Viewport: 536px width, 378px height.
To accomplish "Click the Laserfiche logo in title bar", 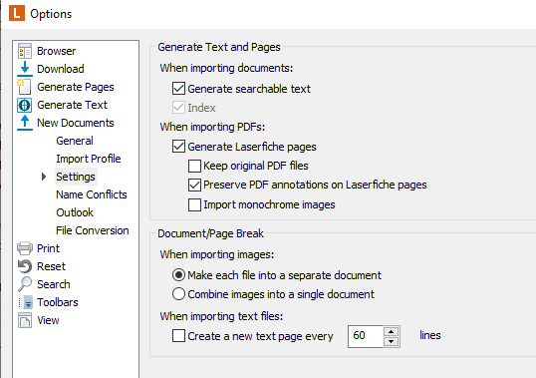I will (x=17, y=13).
